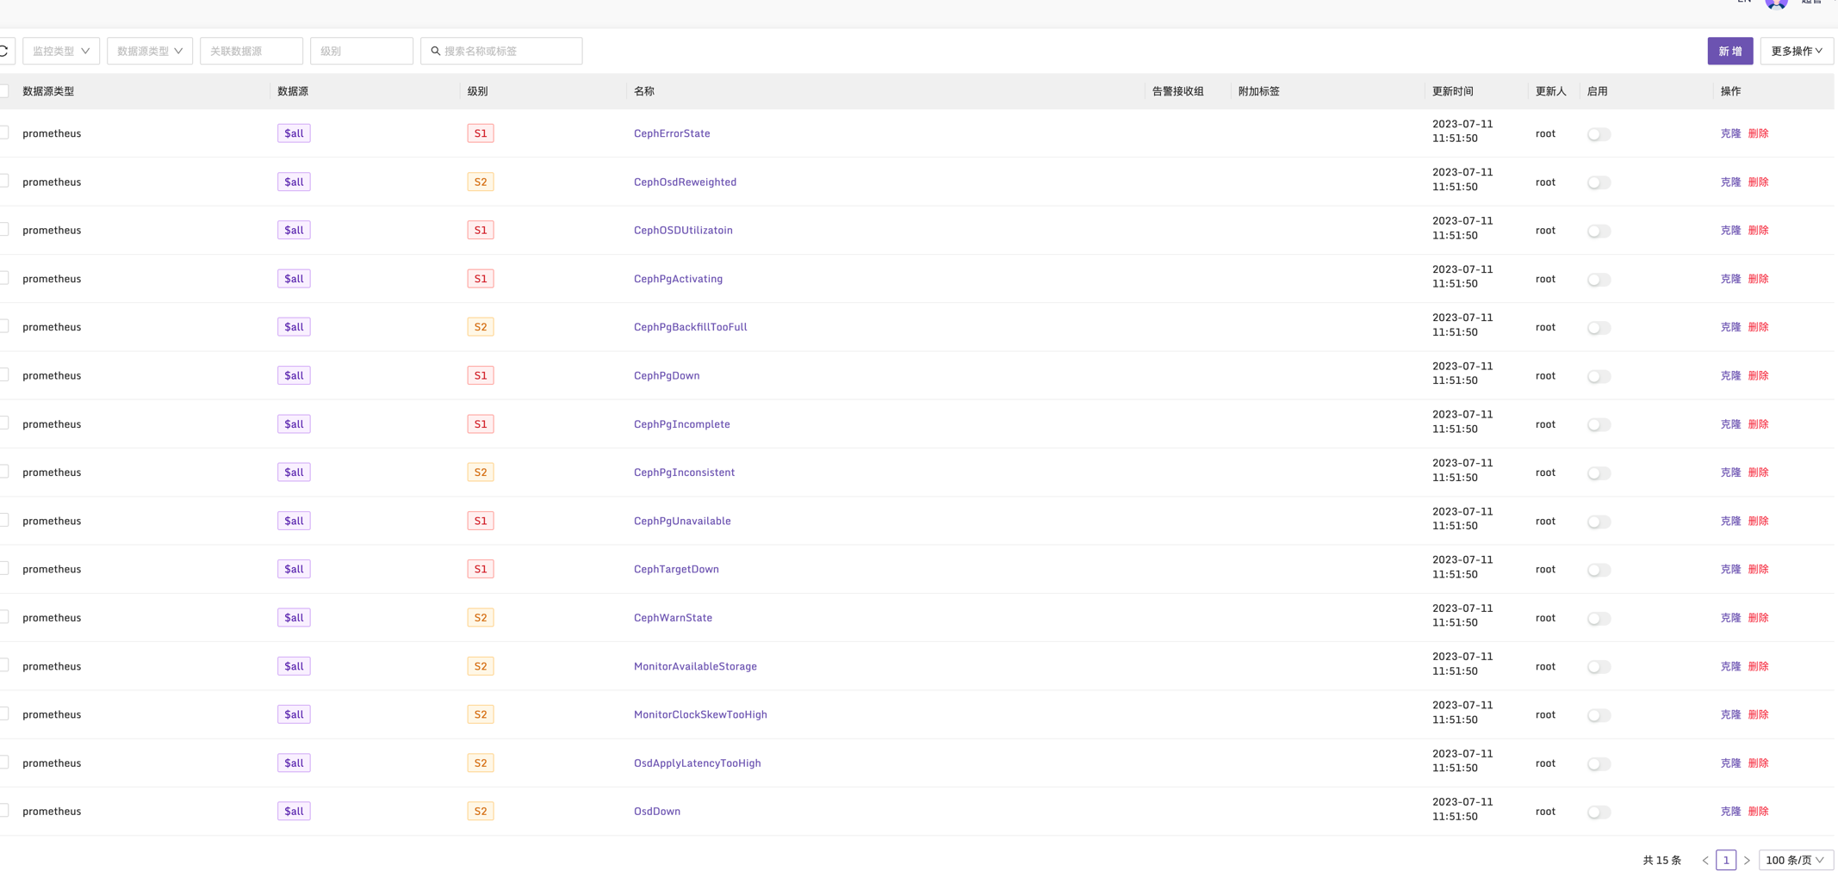1838x871 pixels.
Task: Toggle the enable switch for CephPgDown
Action: (1599, 376)
